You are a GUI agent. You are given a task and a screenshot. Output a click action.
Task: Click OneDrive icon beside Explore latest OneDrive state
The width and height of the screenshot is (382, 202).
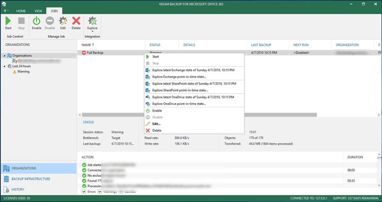click(x=148, y=97)
